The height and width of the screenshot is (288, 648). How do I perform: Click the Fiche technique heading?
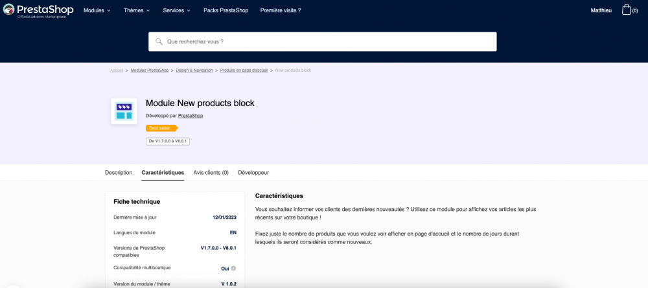point(137,202)
